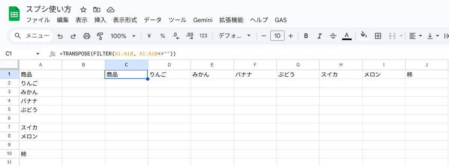The image size is (449, 166).
Task: Open the text color picker
Action: (347, 36)
